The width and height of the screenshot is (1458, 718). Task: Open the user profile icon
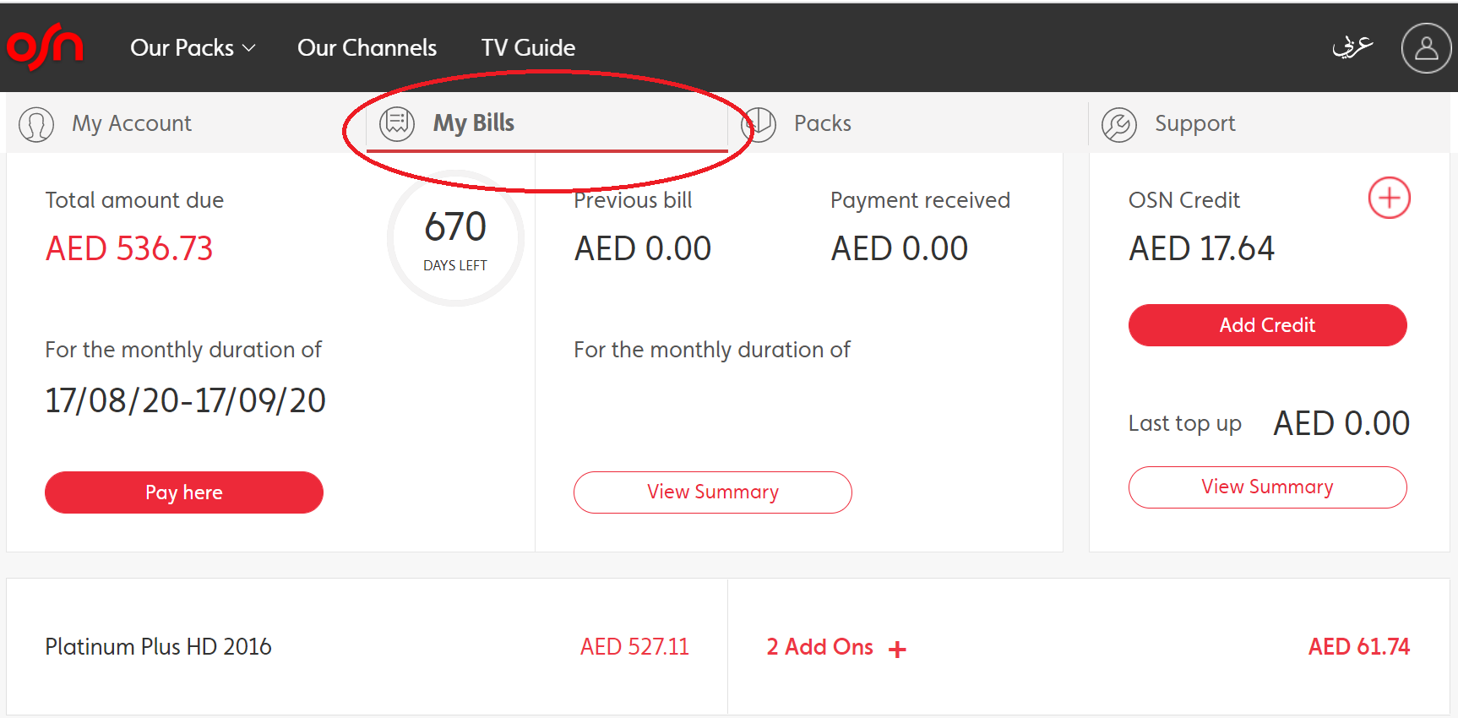point(1426,48)
